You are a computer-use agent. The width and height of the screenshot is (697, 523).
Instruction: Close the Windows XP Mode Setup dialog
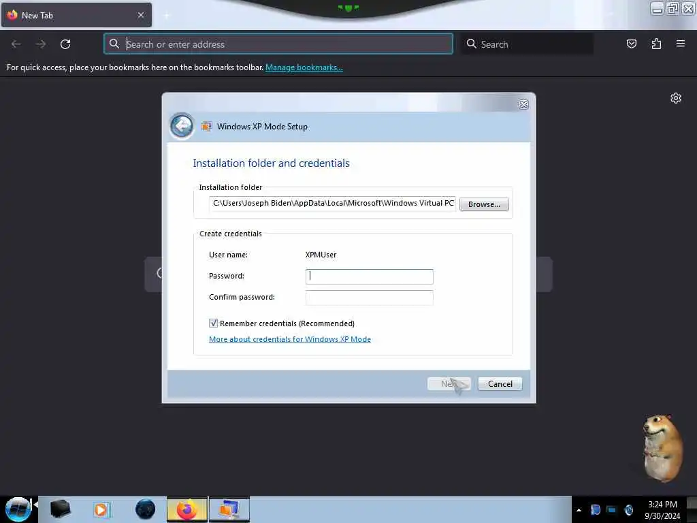click(523, 104)
